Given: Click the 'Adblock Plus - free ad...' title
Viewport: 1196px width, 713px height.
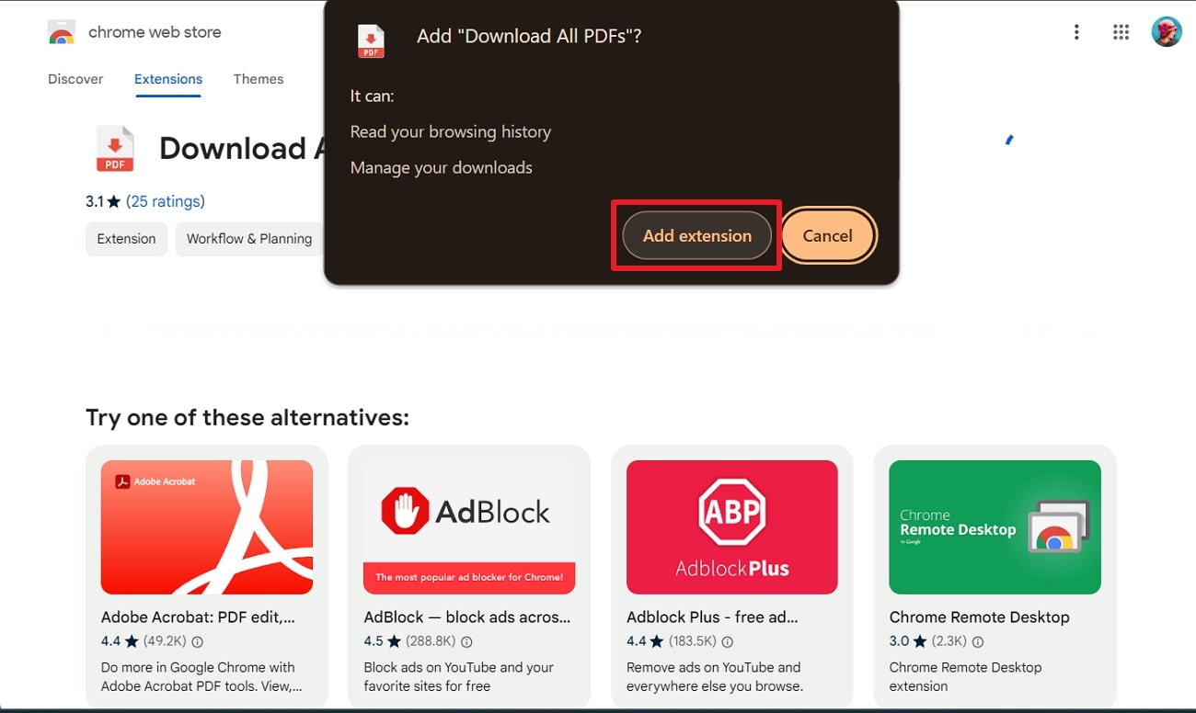Looking at the screenshot, I should tap(712, 617).
